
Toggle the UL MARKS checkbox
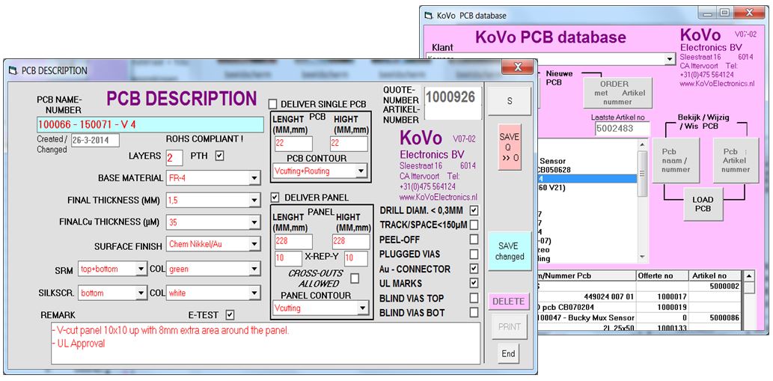coord(474,283)
